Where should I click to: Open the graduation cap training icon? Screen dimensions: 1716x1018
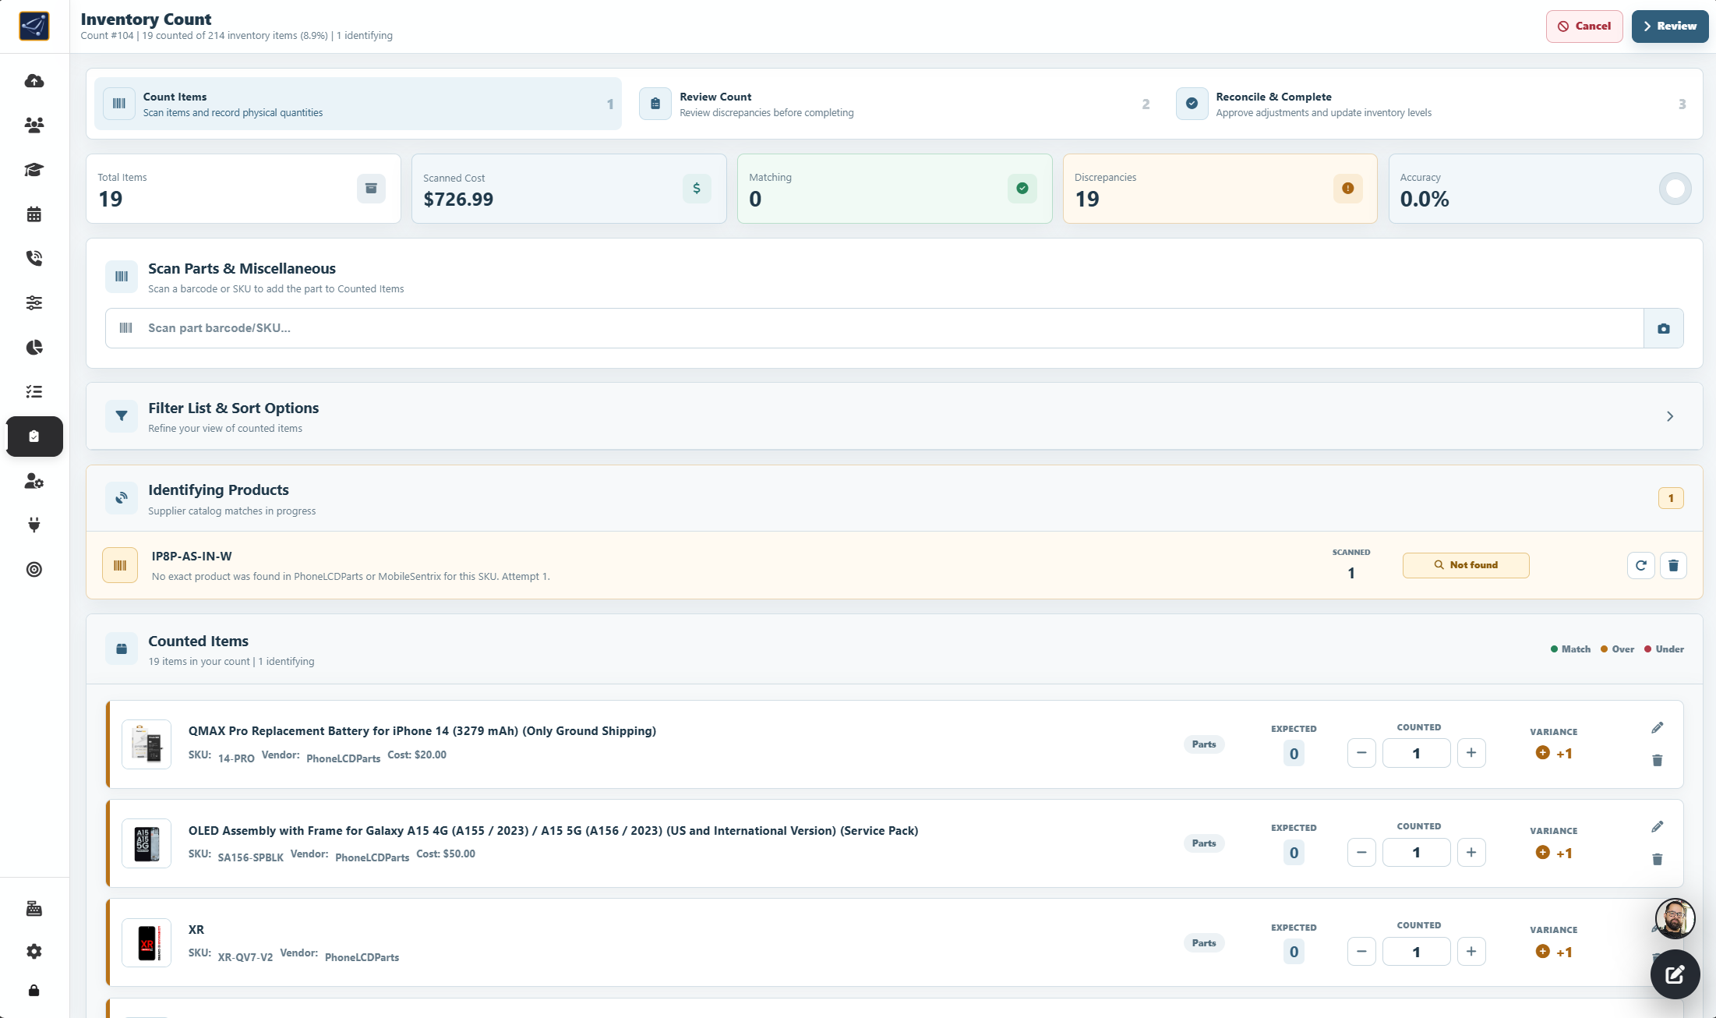coord(34,169)
